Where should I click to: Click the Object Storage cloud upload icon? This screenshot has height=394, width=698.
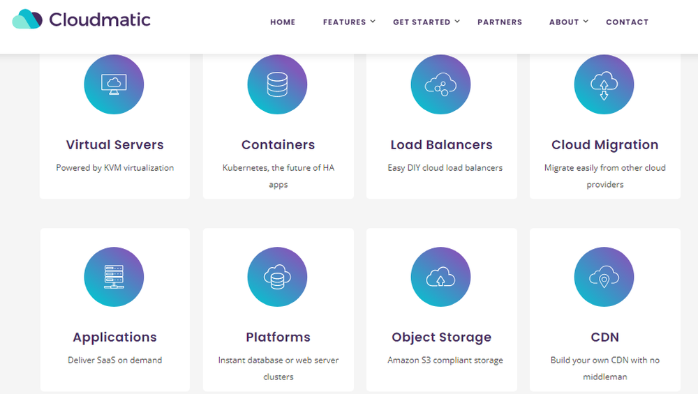coord(440,277)
